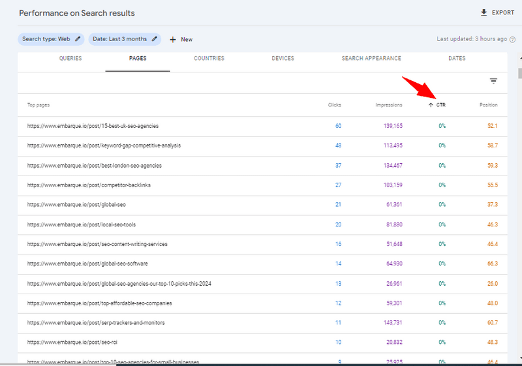Open the global-seo-software page row

coord(262,264)
